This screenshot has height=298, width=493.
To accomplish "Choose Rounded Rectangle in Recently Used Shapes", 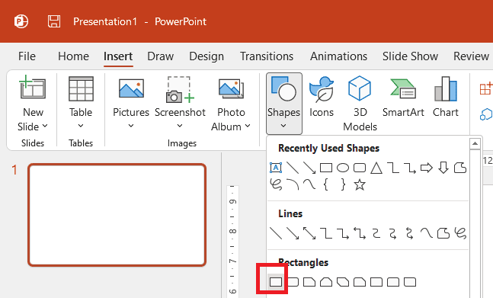I will tap(360, 168).
